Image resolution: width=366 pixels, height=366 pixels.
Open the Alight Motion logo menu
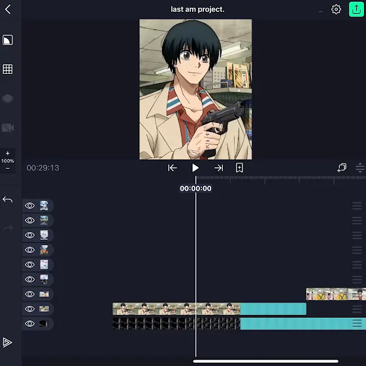(x=7, y=342)
